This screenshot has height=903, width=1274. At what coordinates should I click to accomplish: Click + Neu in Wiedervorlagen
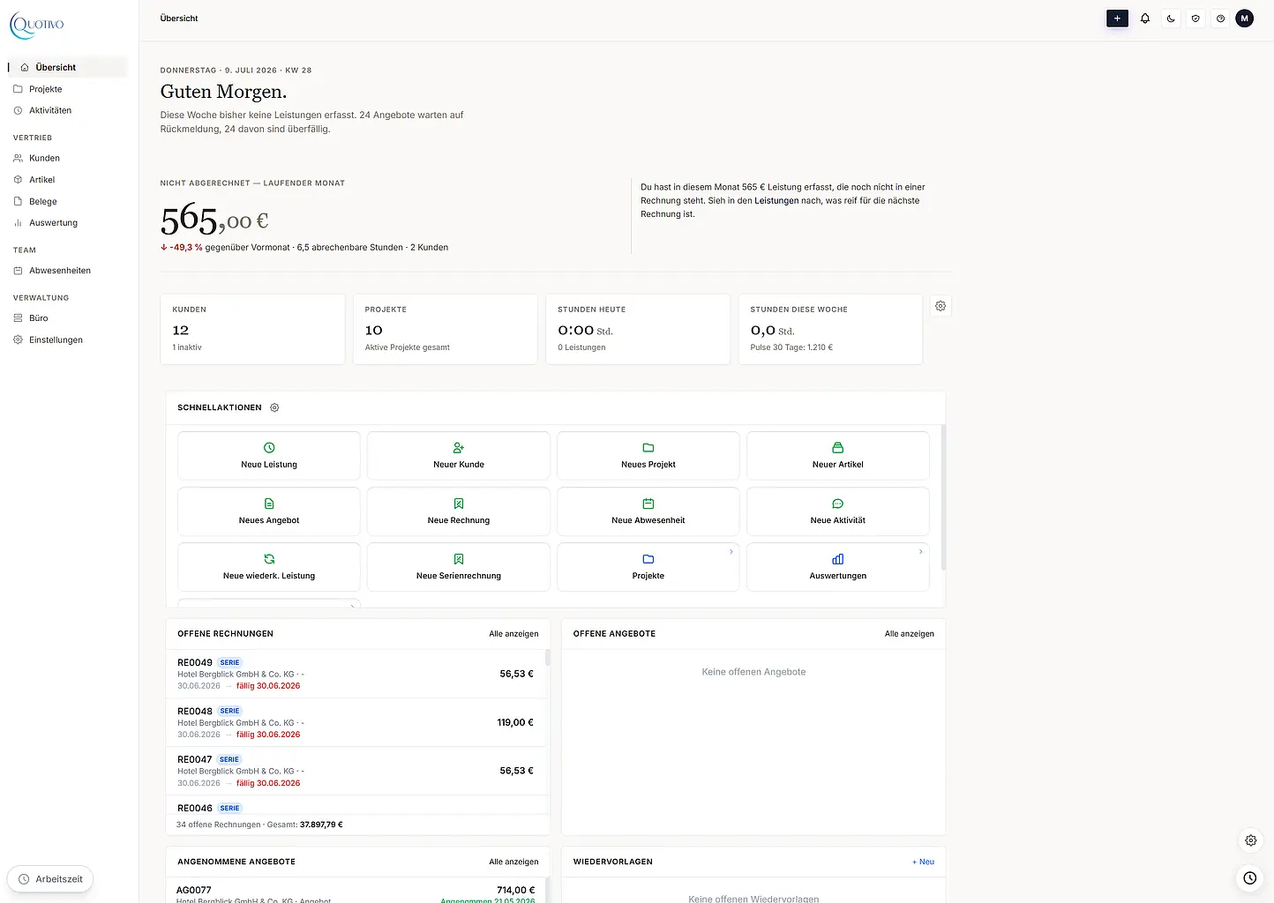tap(923, 862)
